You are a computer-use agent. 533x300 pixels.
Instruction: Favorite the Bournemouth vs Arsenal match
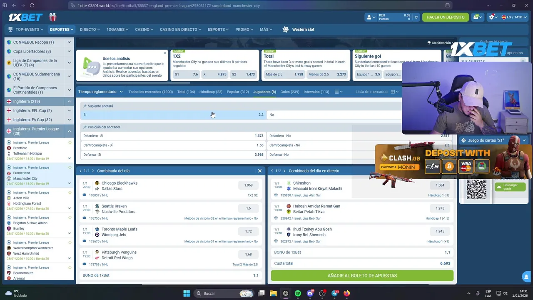[x=70, y=267]
